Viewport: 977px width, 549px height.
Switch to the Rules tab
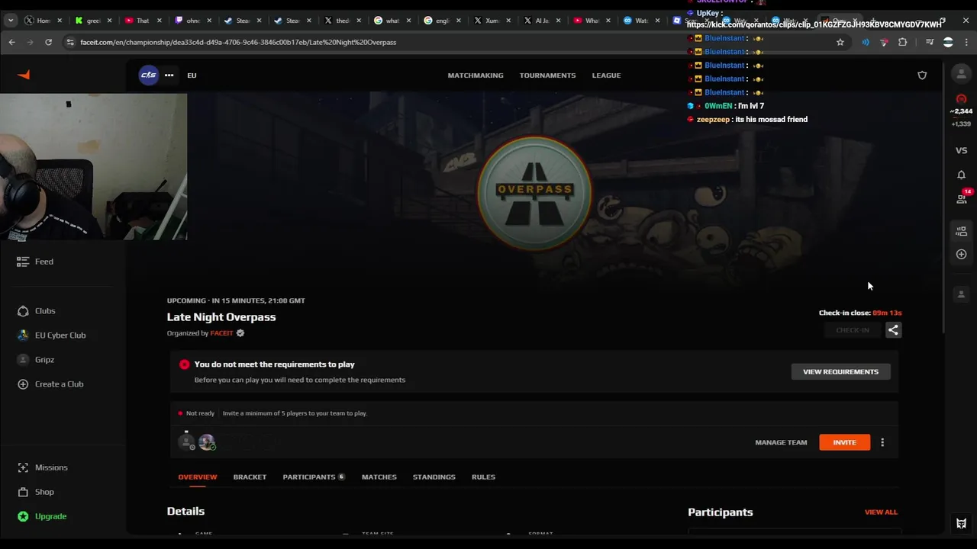(x=483, y=477)
